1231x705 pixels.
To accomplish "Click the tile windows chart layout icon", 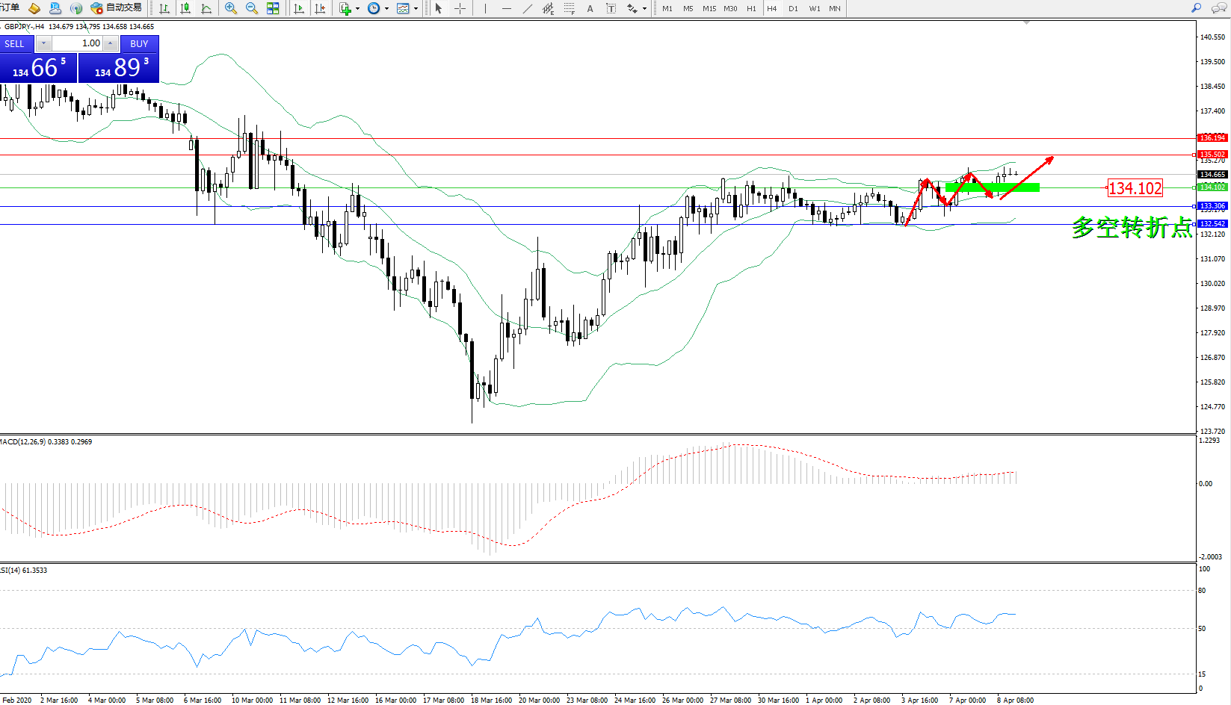I will pyautogui.click(x=273, y=8).
